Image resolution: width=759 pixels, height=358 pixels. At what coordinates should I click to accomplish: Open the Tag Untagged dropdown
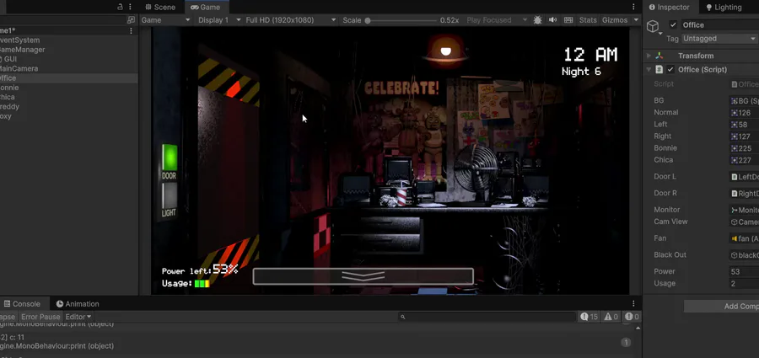tap(720, 39)
